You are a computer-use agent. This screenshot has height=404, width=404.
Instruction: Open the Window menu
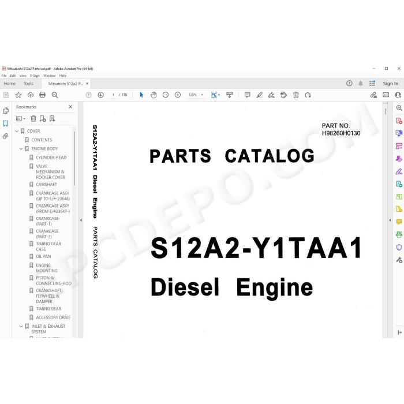pyautogui.click(x=50, y=76)
